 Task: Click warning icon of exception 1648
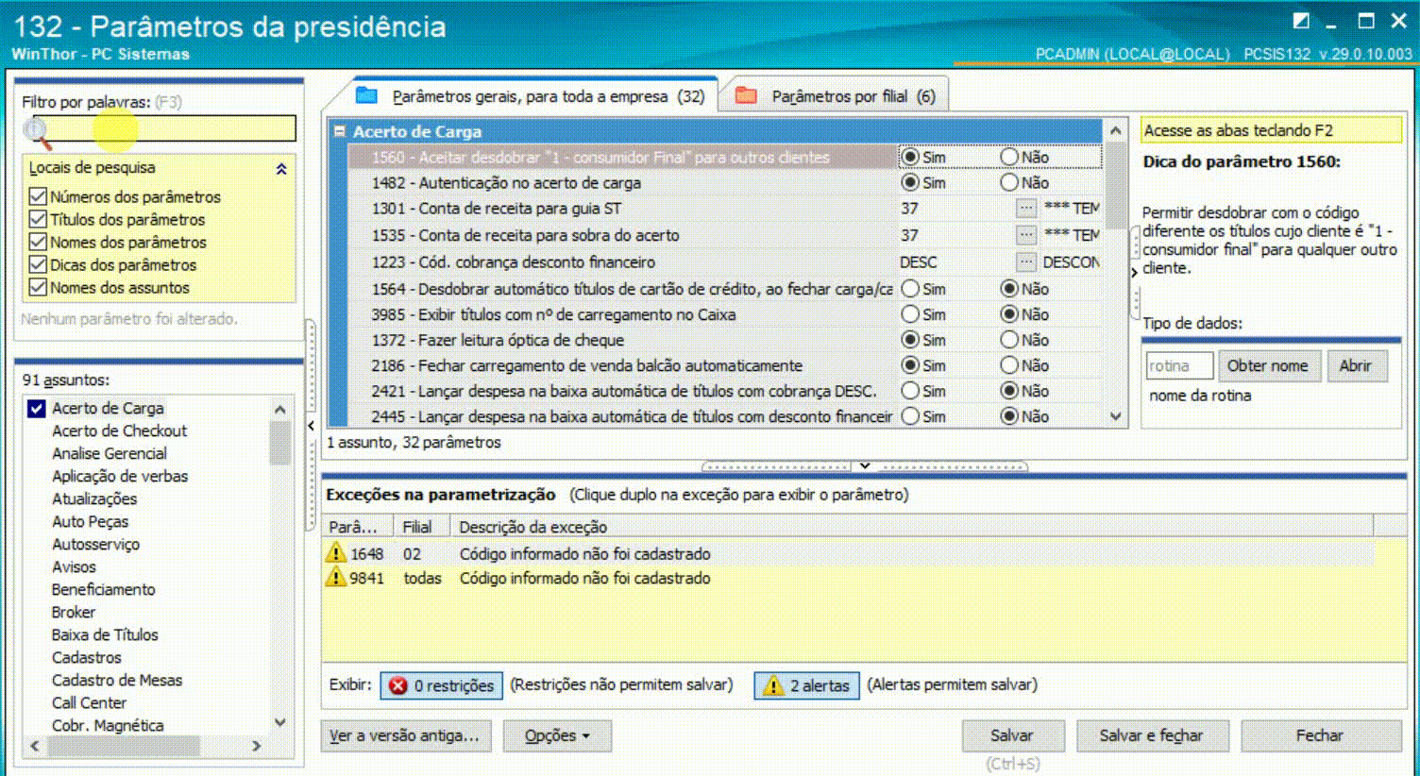336,552
